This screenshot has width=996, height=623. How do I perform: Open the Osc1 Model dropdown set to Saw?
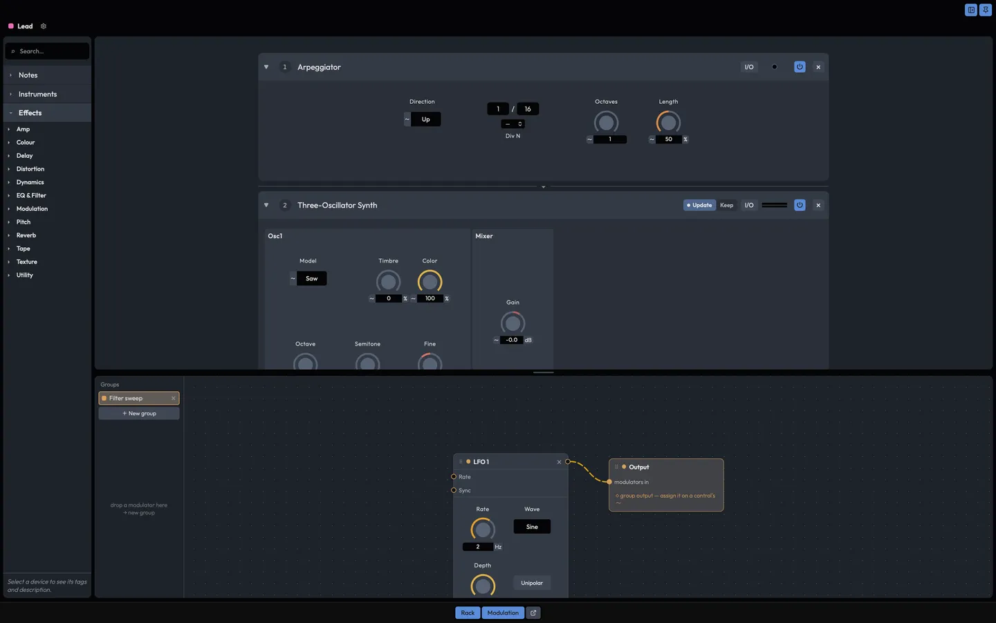click(312, 278)
